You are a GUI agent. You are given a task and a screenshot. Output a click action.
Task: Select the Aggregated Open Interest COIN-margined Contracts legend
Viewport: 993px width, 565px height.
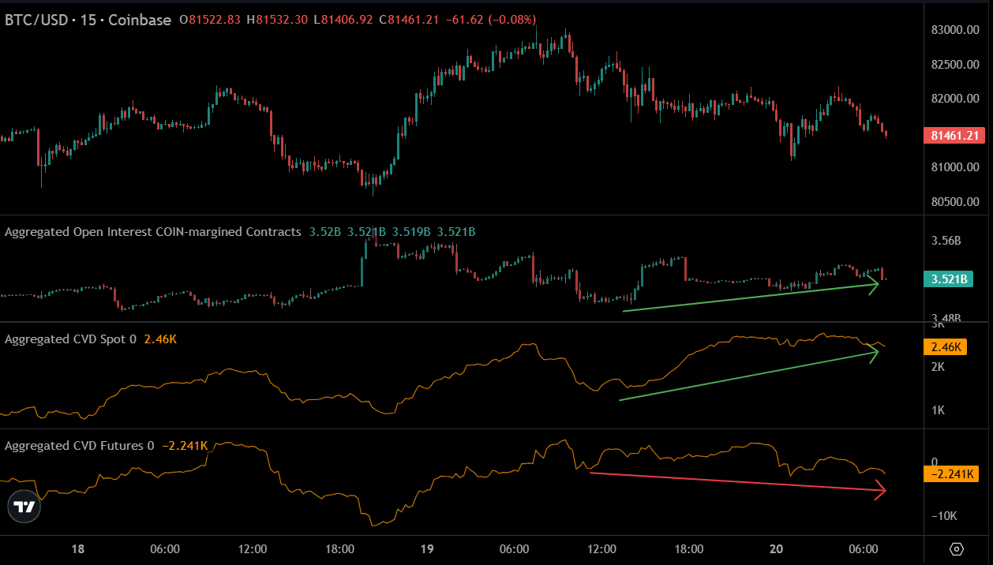click(153, 232)
